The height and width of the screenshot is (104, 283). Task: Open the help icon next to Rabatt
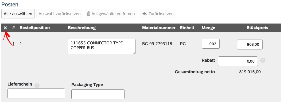(x=263, y=60)
